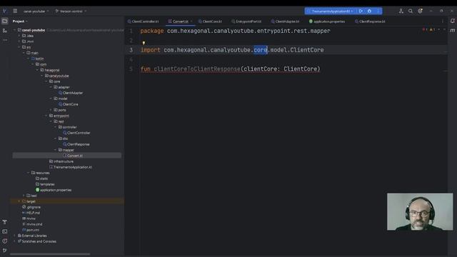This screenshot has width=457, height=257.
Task: Open application.properties in project tree
Action: click(54, 190)
